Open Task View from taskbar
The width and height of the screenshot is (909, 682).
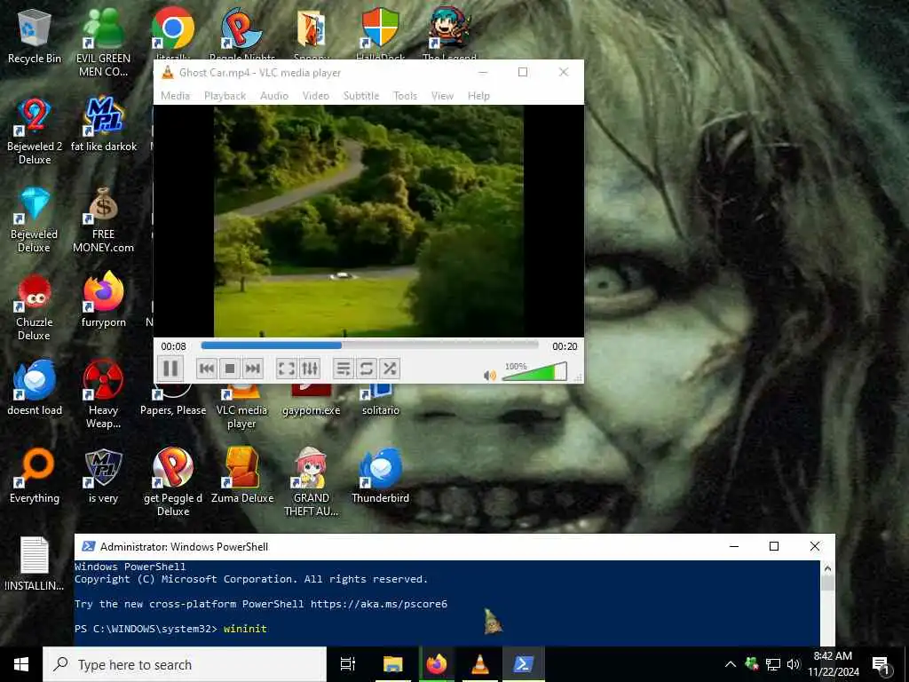point(348,664)
